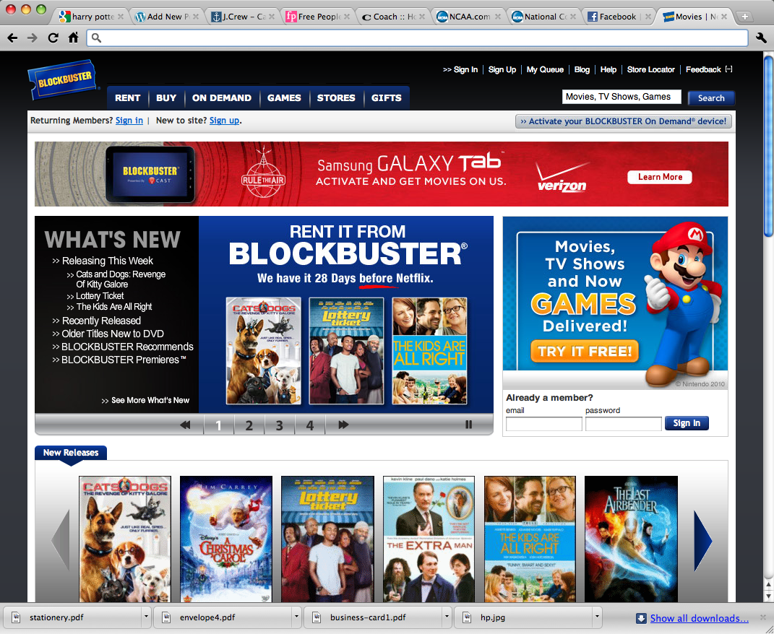The width and height of the screenshot is (774, 634).
Task: Open dropdown arrow for stationery.pdf download
Action: 145,617
